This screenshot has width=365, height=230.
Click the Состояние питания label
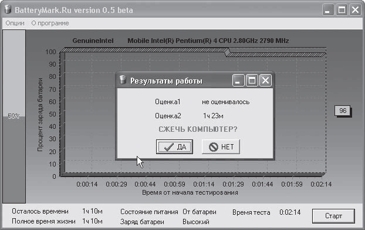coord(149,212)
